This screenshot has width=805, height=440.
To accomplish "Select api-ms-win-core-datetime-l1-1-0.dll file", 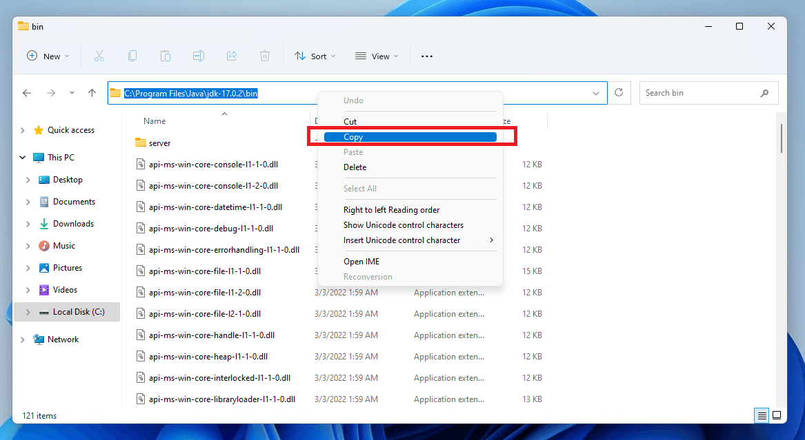I will pyautogui.click(x=216, y=207).
